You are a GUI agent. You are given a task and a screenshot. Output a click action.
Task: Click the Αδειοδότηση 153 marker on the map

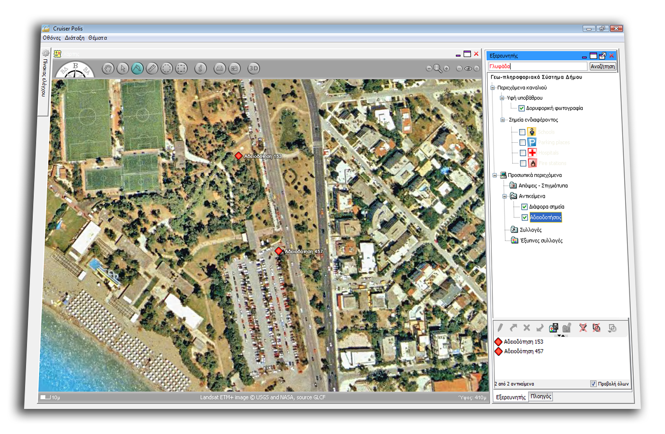pyautogui.click(x=239, y=156)
